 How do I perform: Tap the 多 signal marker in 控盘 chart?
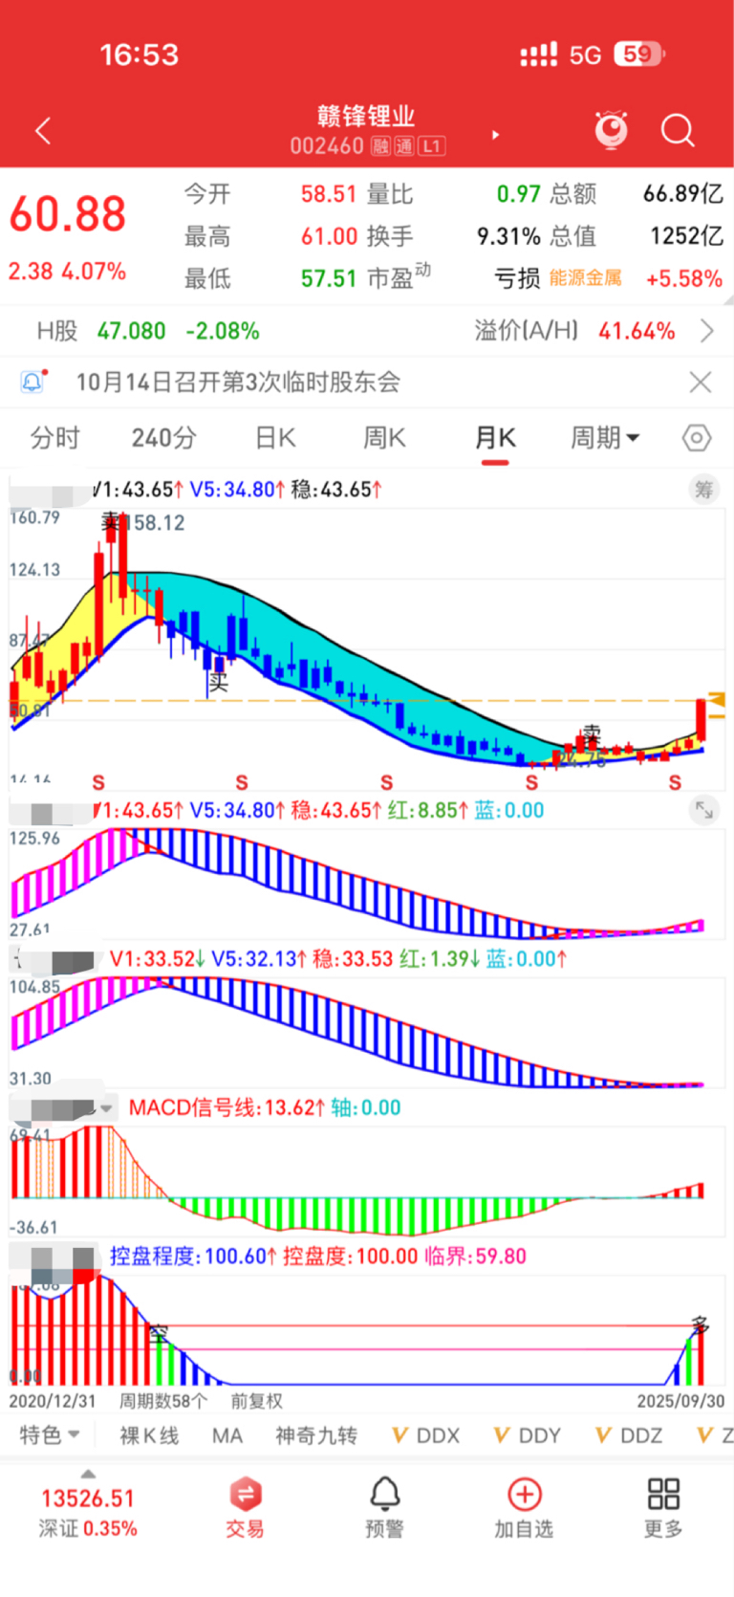click(701, 1325)
